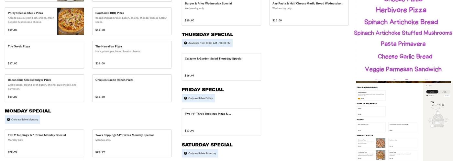Click the clock icon beside Only available Friday
The height and width of the screenshot is (161, 453).
click(x=185, y=98)
